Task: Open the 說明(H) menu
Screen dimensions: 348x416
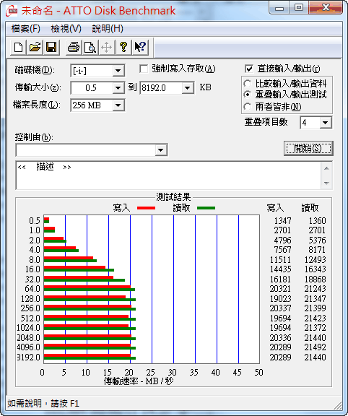Action: (x=108, y=29)
